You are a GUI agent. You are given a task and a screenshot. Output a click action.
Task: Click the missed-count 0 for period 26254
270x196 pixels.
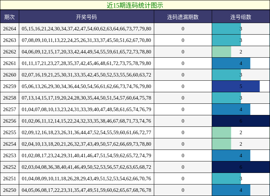point(183,144)
